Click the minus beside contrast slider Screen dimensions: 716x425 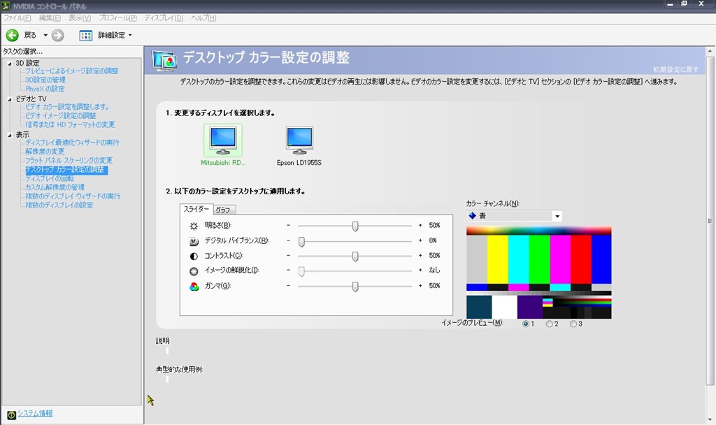point(288,255)
